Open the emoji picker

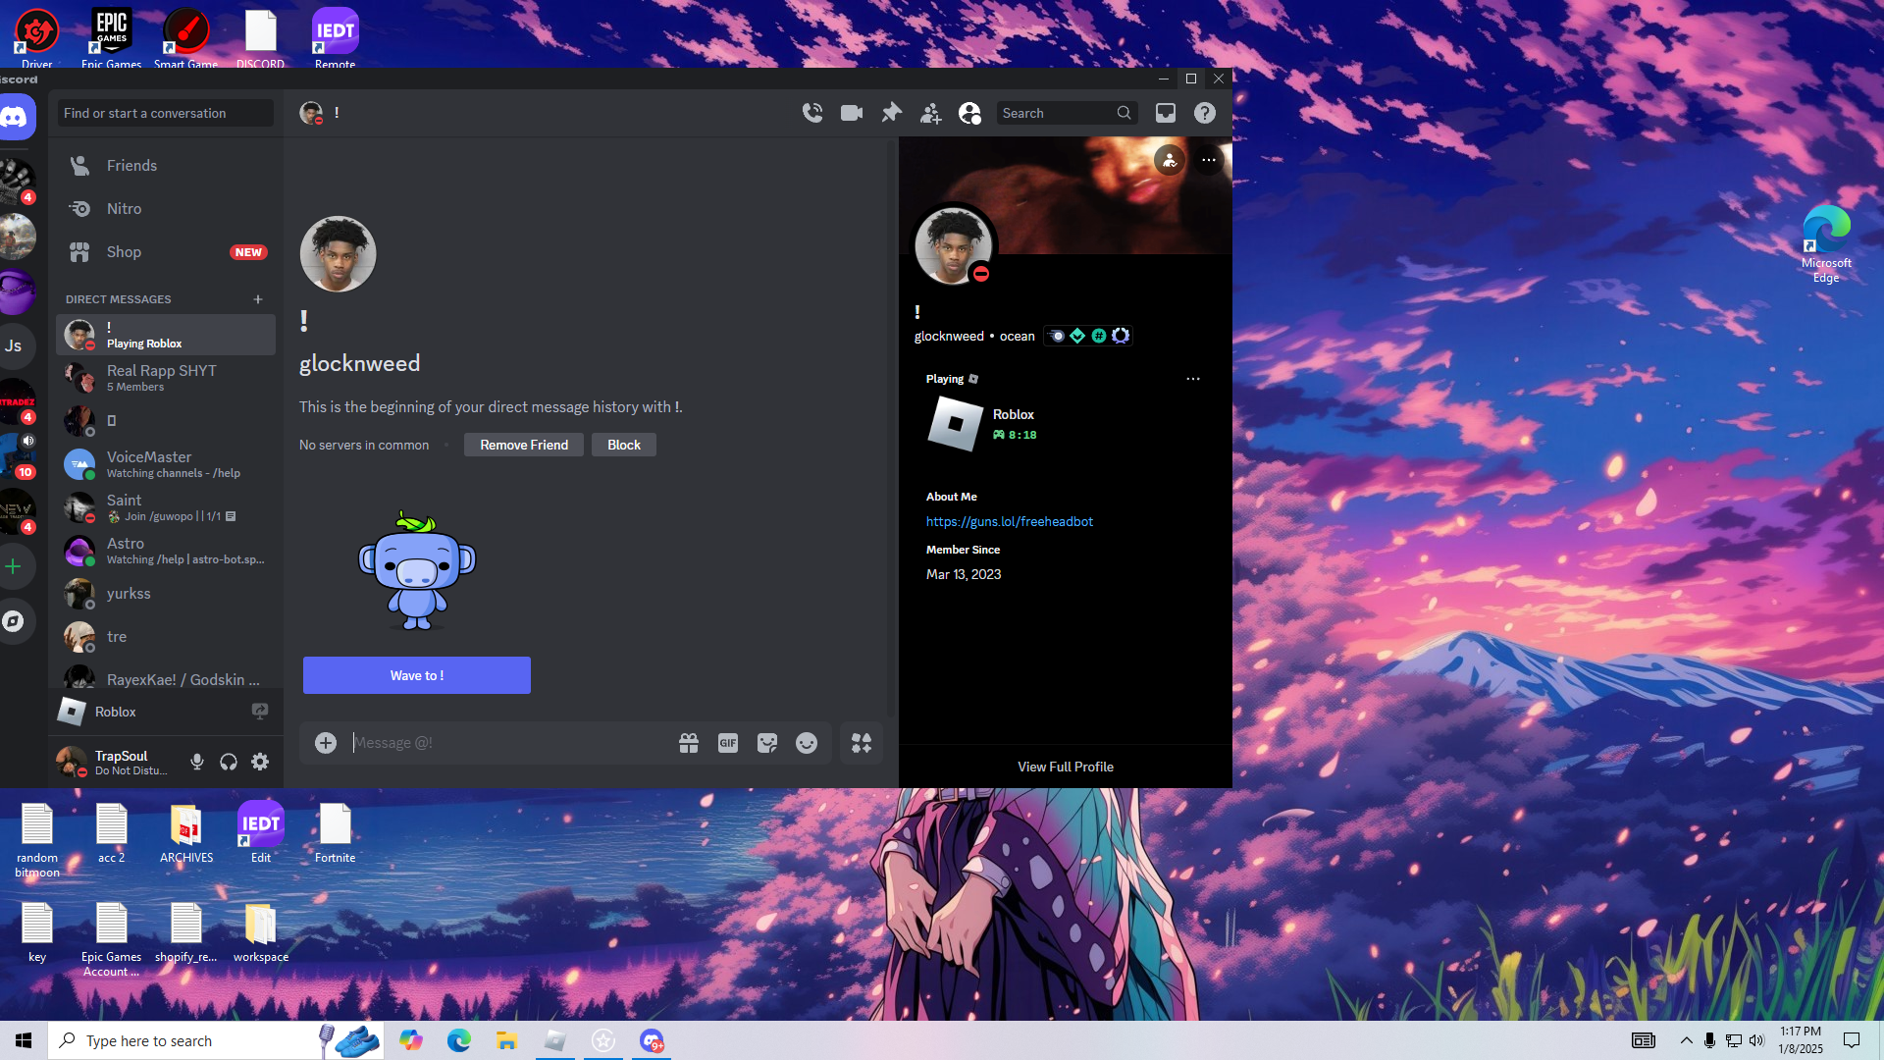807,743
